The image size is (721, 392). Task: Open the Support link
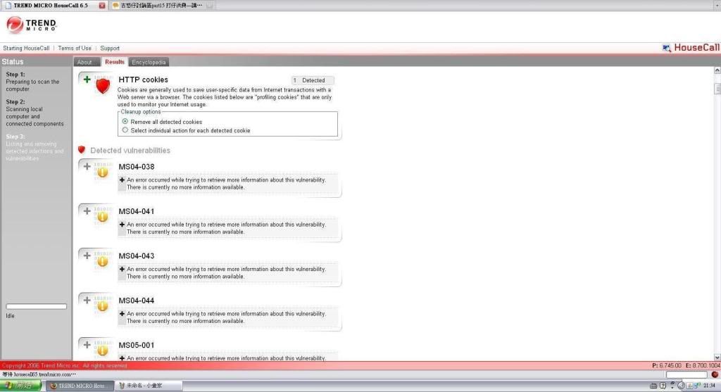click(110, 49)
